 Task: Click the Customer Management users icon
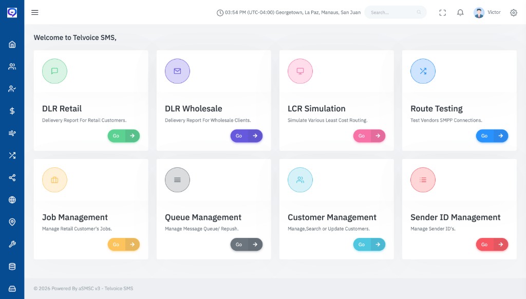pyautogui.click(x=300, y=180)
